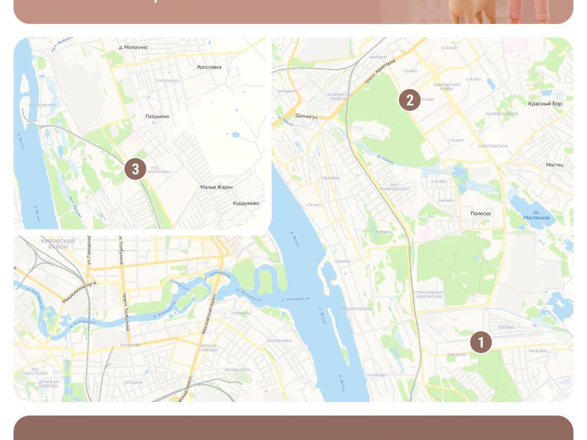The image size is (587, 440).
Task: Click the Кировский район label
Action: coord(58,244)
